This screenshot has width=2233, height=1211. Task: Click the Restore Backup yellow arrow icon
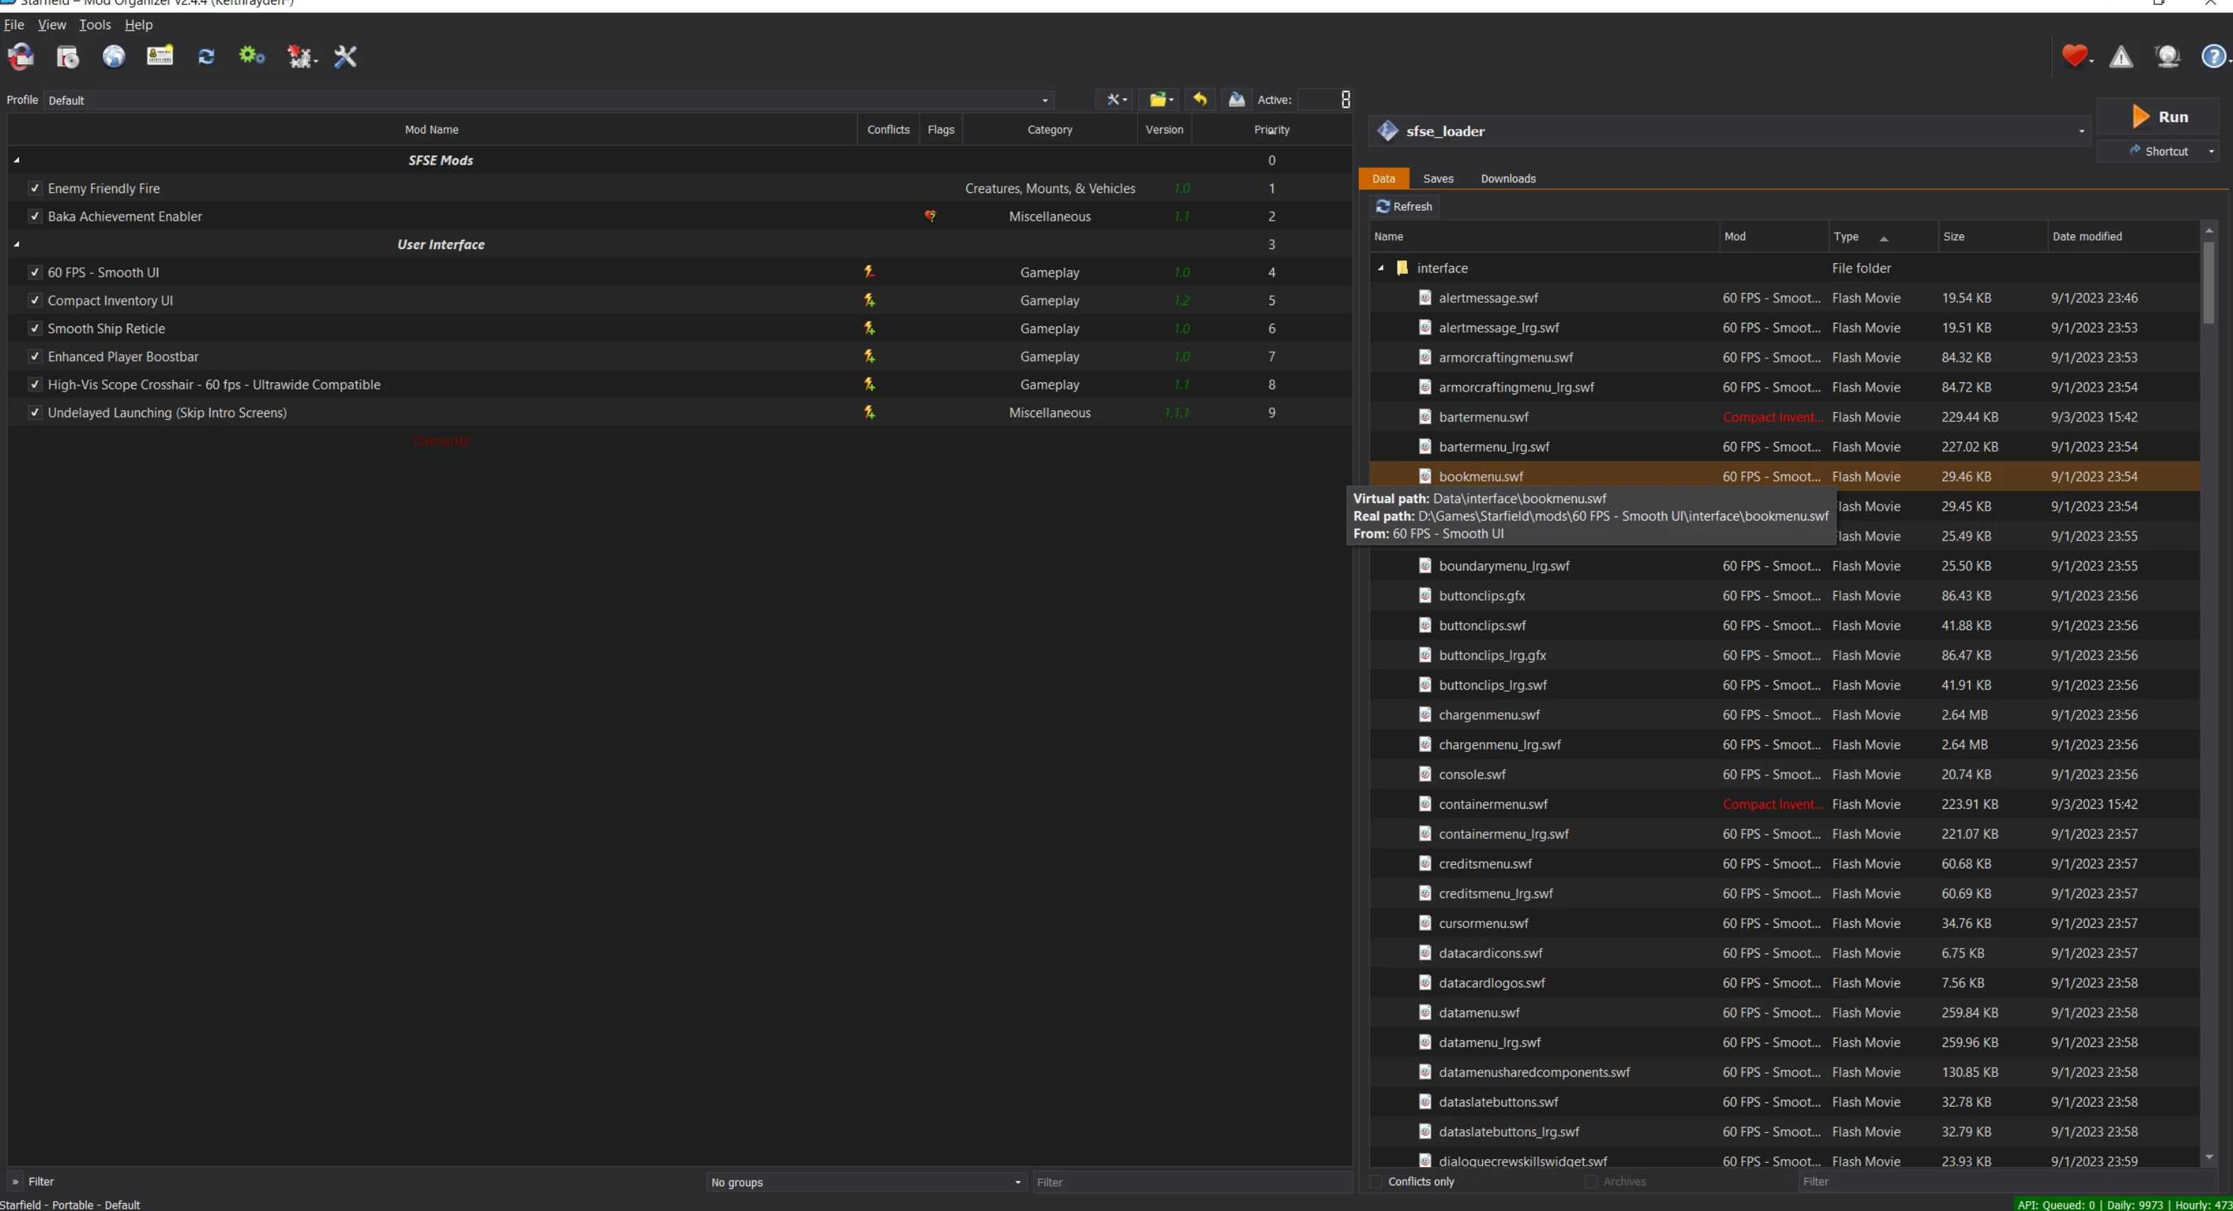point(1200,100)
